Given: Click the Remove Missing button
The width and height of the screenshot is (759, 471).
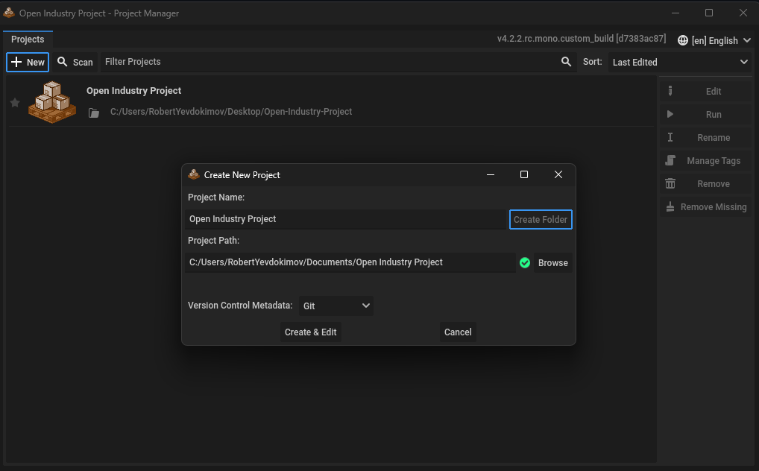Looking at the screenshot, I should click(x=706, y=207).
